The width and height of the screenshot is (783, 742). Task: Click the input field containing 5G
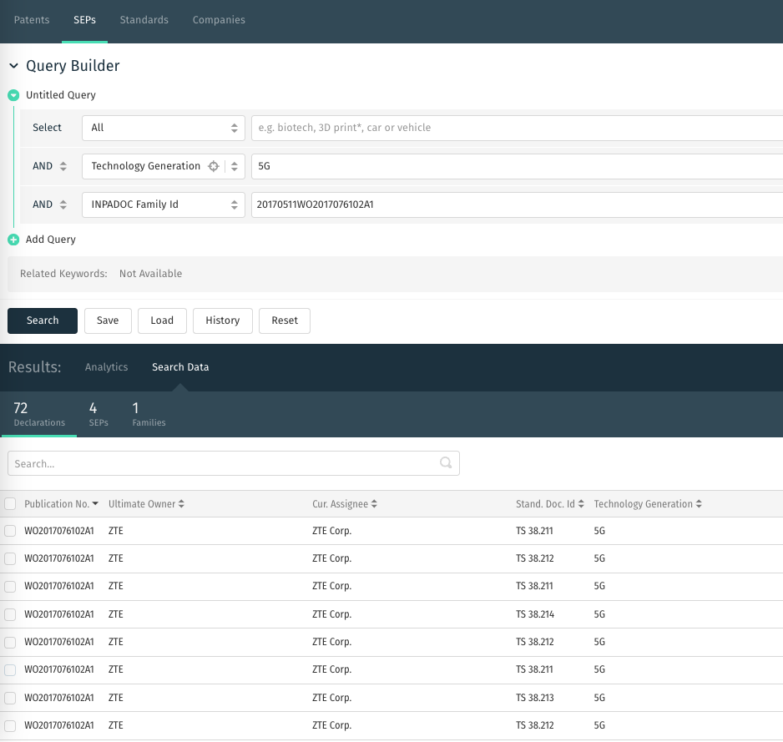(x=517, y=166)
